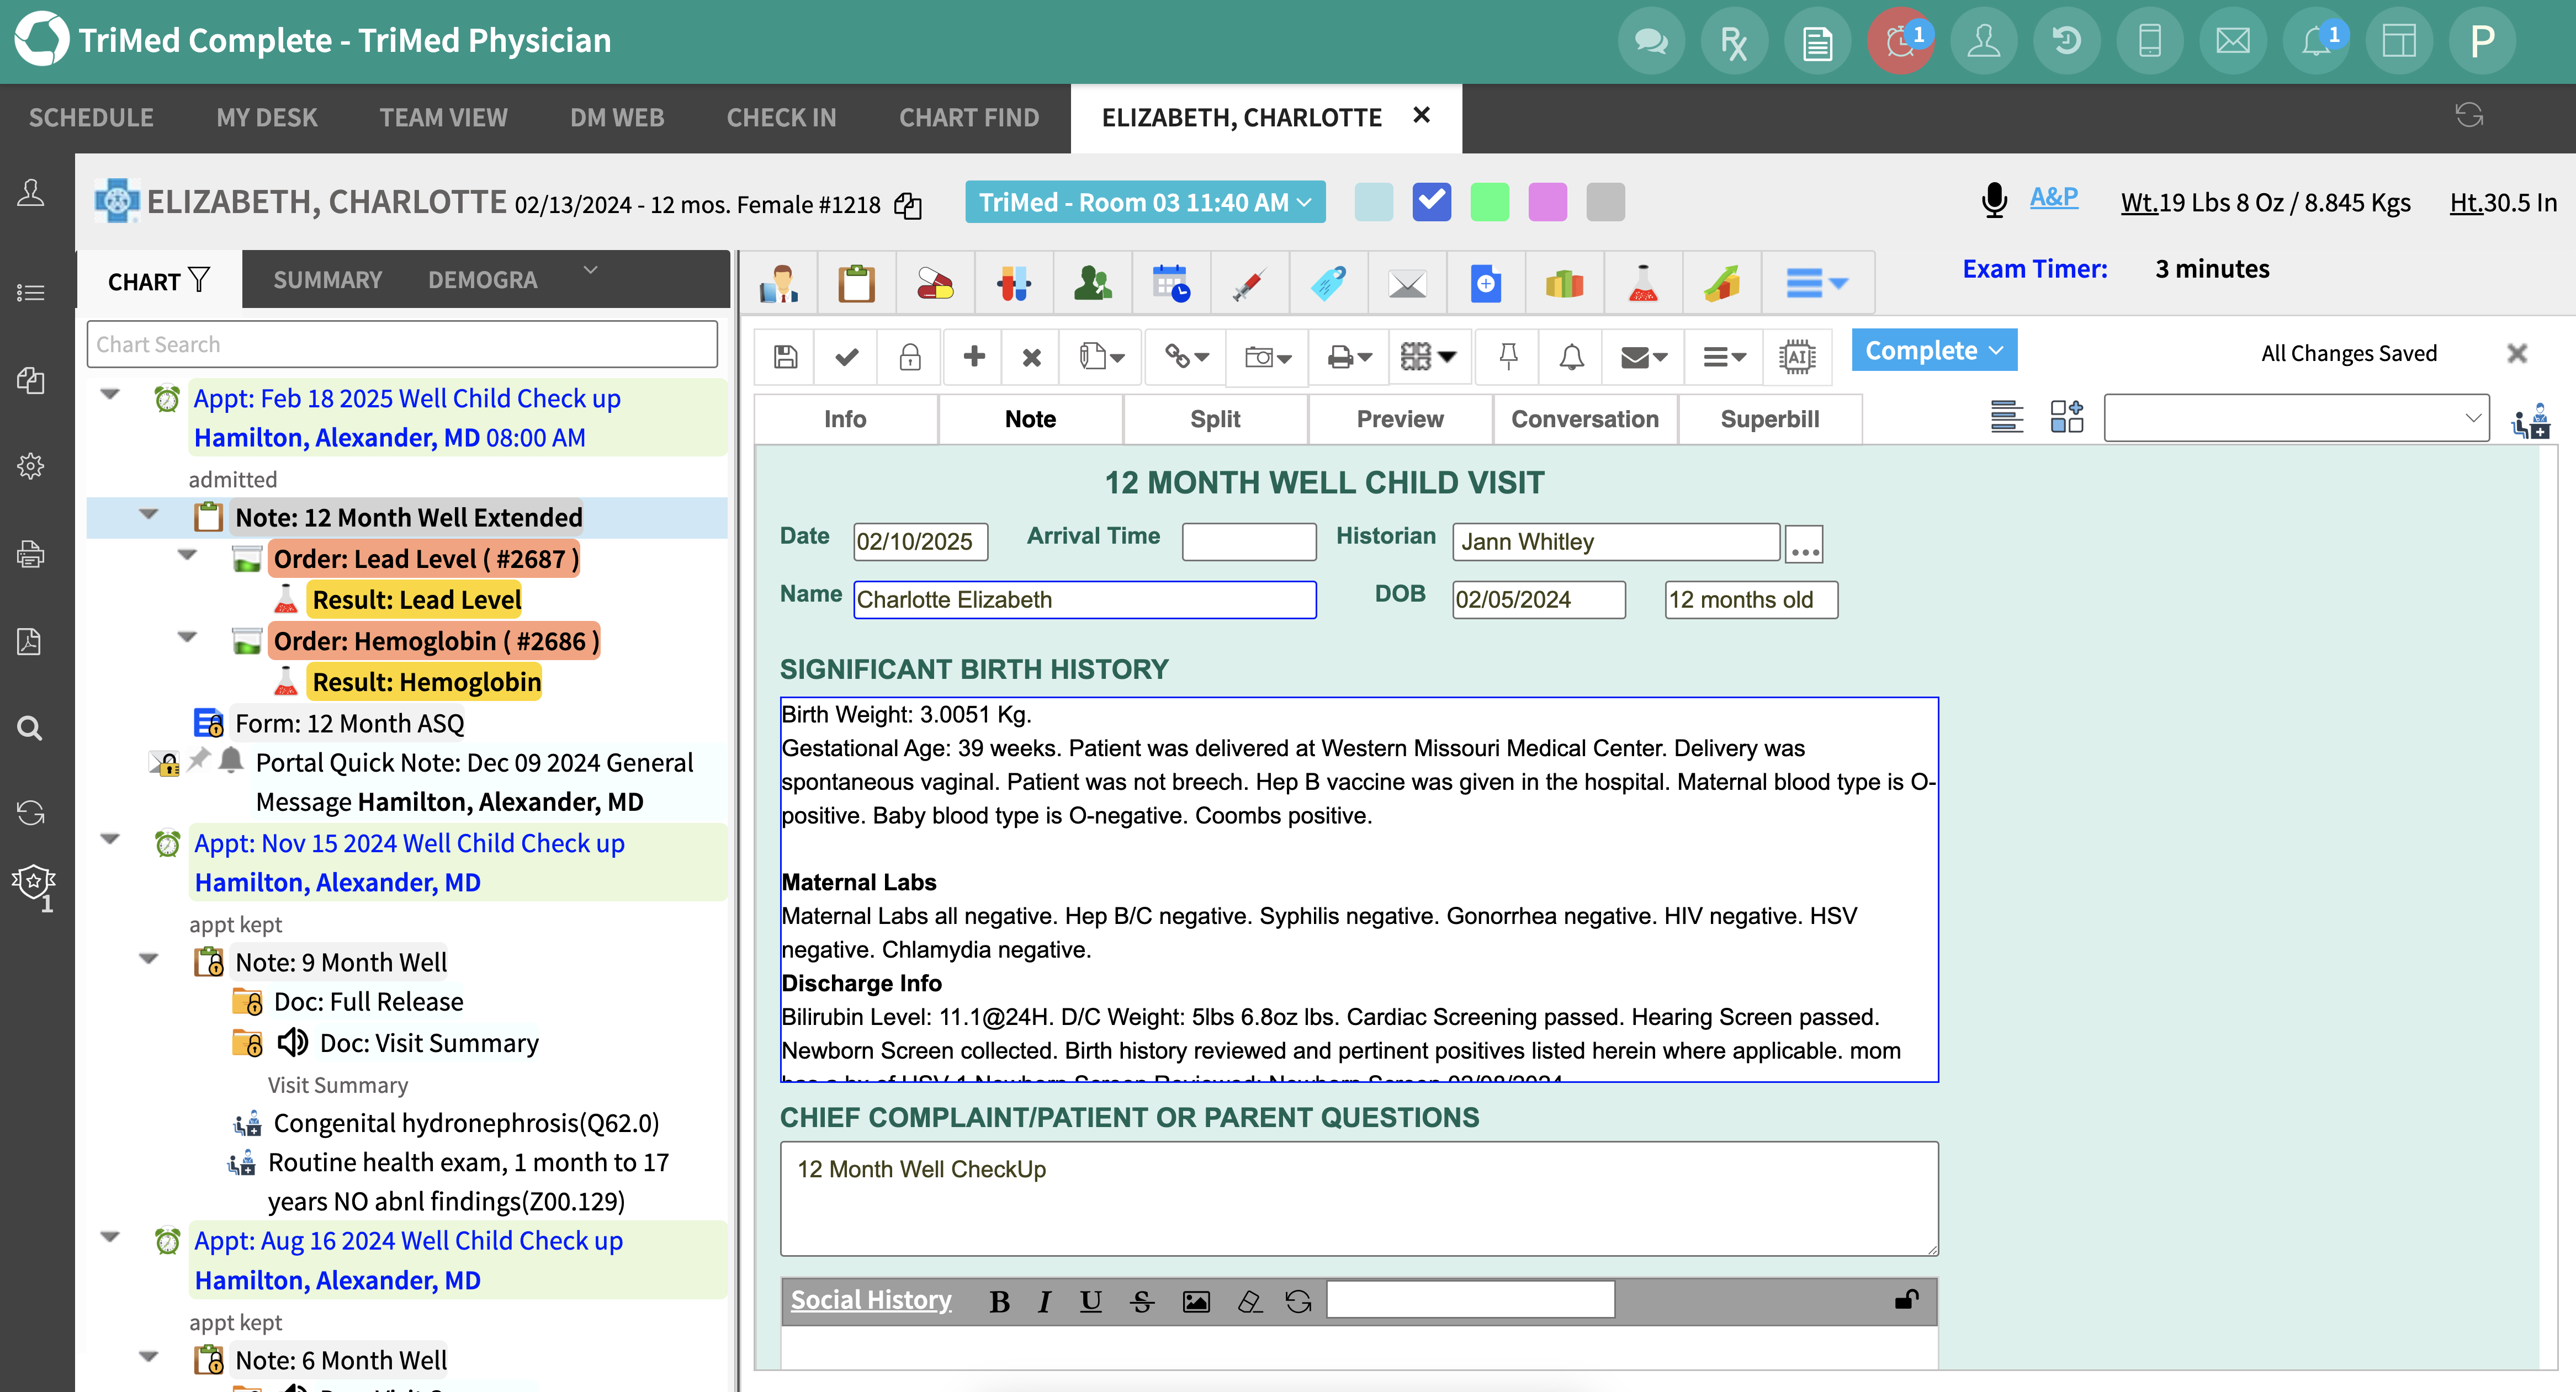
Task: Toggle the blue checked checkbox near color swatches
Action: 1431,201
